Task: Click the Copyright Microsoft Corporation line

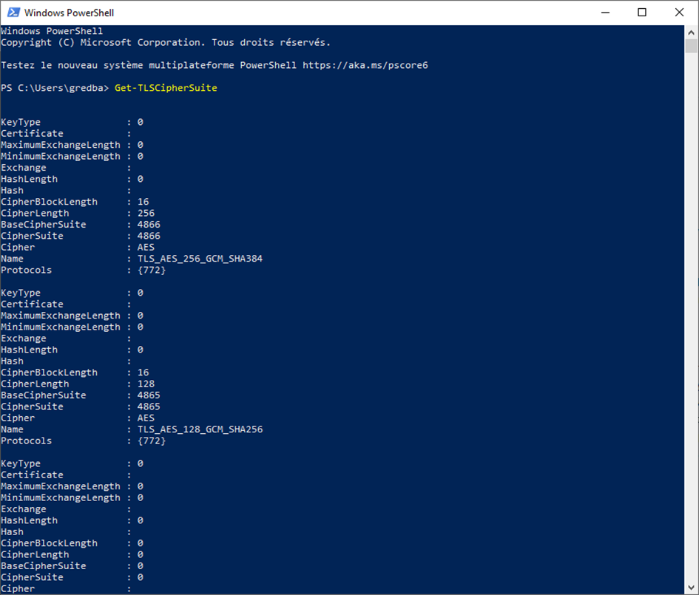Action: coord(166,42)
